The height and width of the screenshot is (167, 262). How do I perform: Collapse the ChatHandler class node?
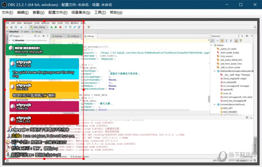point(215,71)
